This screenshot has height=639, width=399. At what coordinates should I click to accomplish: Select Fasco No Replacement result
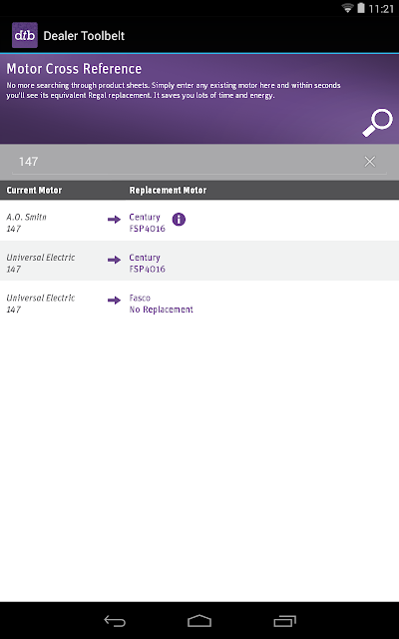click(x=161, y=304)
